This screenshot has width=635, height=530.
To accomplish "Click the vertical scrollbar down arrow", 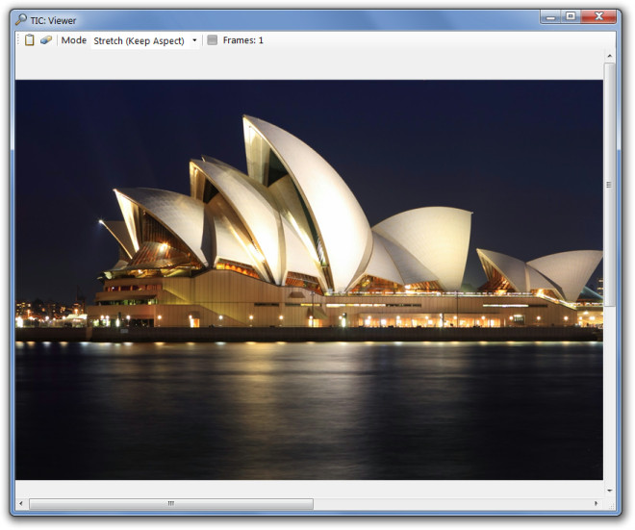I will coord(609,491).
